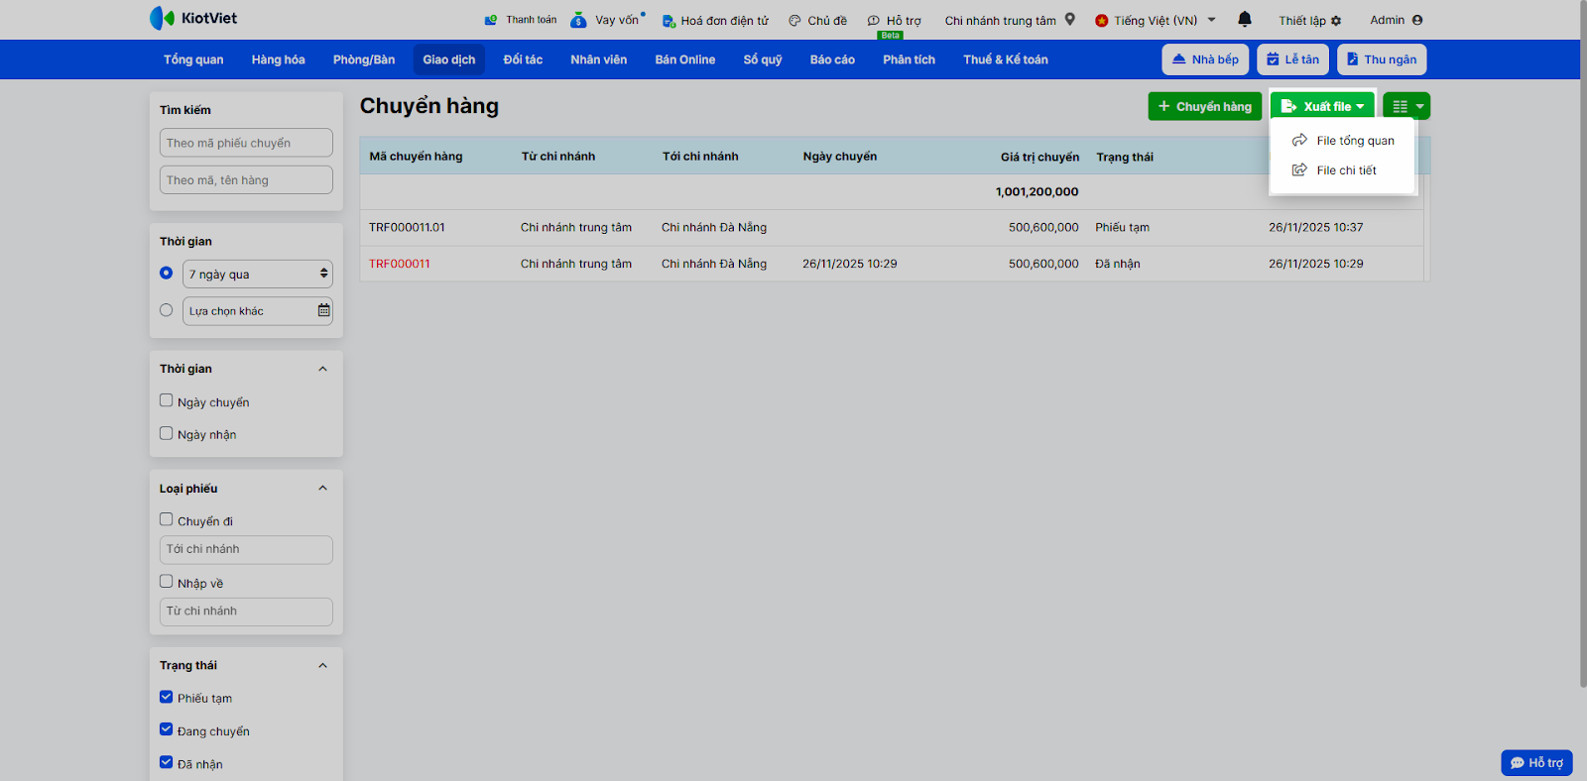The height and width of the screenshot is (781, 1587).
Task: Select the TRF000011.01 transfer row
Action: tap(892, 228)
